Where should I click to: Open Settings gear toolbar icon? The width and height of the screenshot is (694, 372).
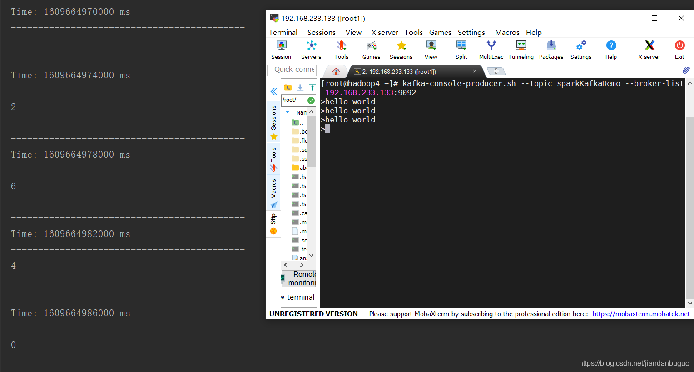pyautogui.click(x=581, y=46)
